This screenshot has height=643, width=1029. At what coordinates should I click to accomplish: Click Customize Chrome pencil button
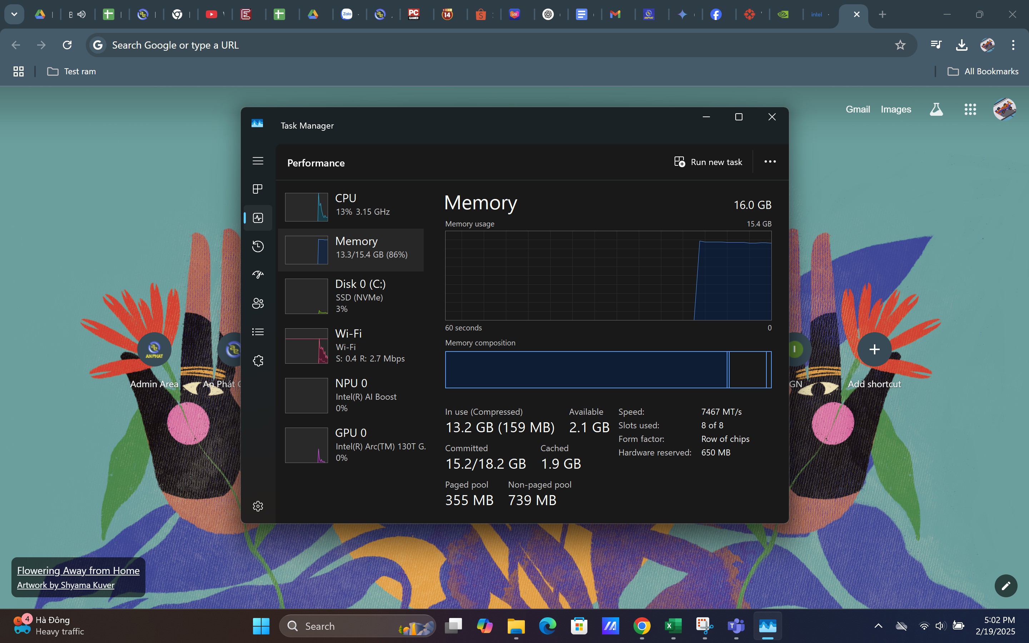click(x=1006, y=586)
